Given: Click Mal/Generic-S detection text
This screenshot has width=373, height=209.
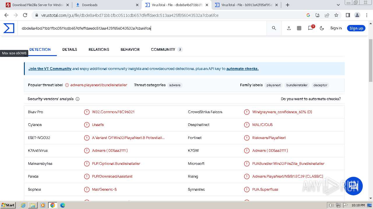Looking at the screenshot, I should (104, 190).
